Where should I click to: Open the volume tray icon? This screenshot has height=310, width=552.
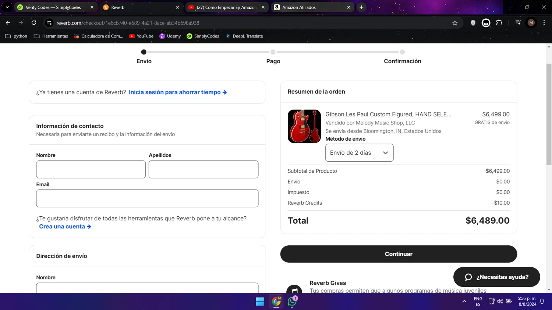[500, 302]
